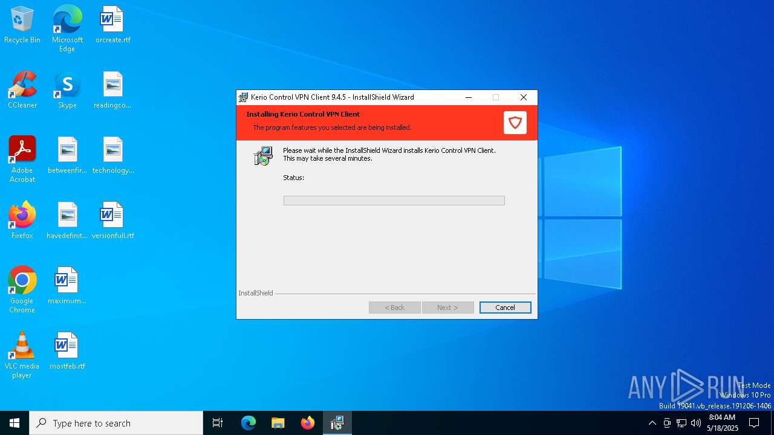
Task: Open Task View from the taskbar
Action: coord(218,423)
